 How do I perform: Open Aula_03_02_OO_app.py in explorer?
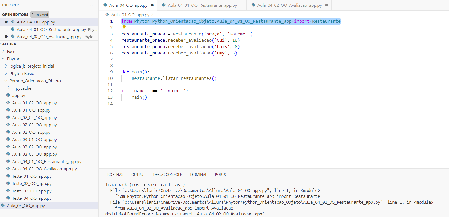(x=35, y=147)
